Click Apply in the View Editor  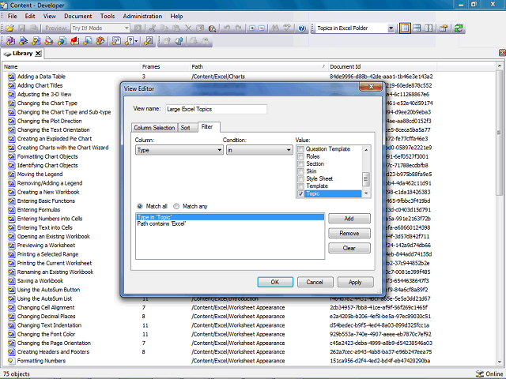pos(355,282)
